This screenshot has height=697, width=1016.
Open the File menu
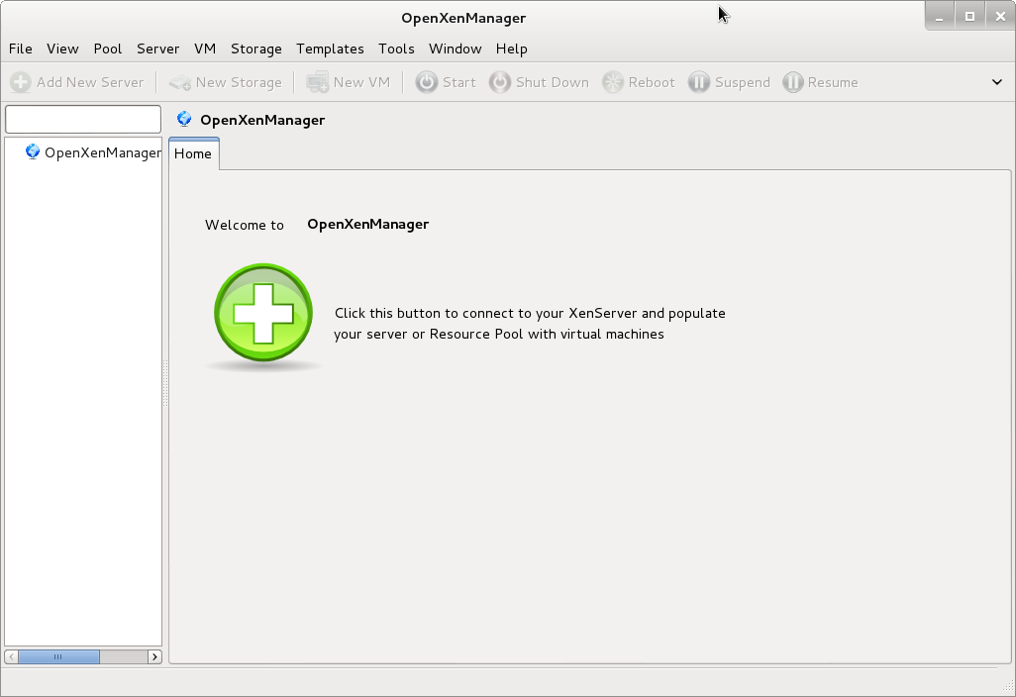(x=20, y=49)
